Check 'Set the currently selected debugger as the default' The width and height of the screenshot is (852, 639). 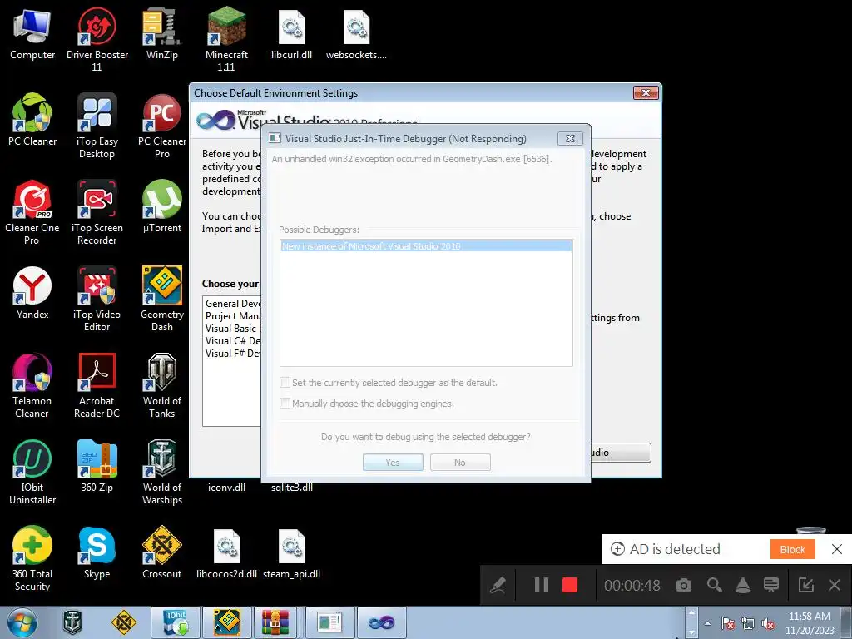coord(285,383)
